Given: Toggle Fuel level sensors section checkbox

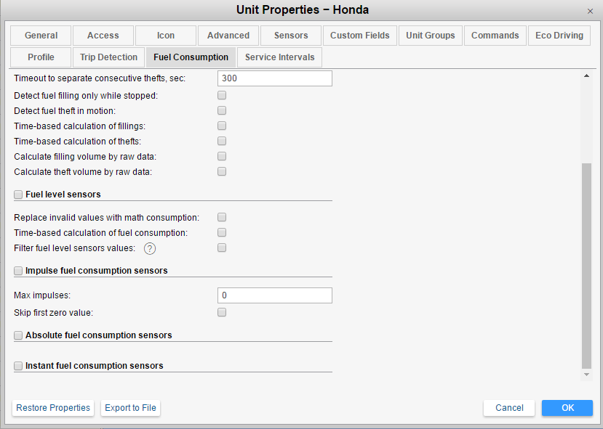Looking at the screenshot, I should coord(18,195).
